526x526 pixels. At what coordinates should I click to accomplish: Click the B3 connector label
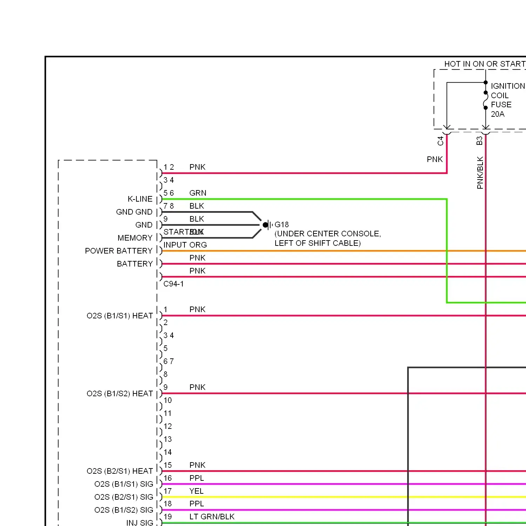click(479, 141)
